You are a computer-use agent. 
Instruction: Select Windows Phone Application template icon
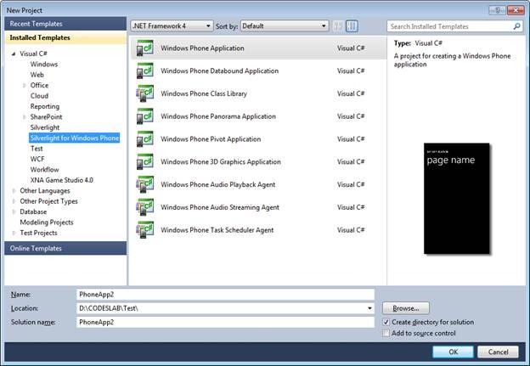pyautogui.click(x=144, y=48)
